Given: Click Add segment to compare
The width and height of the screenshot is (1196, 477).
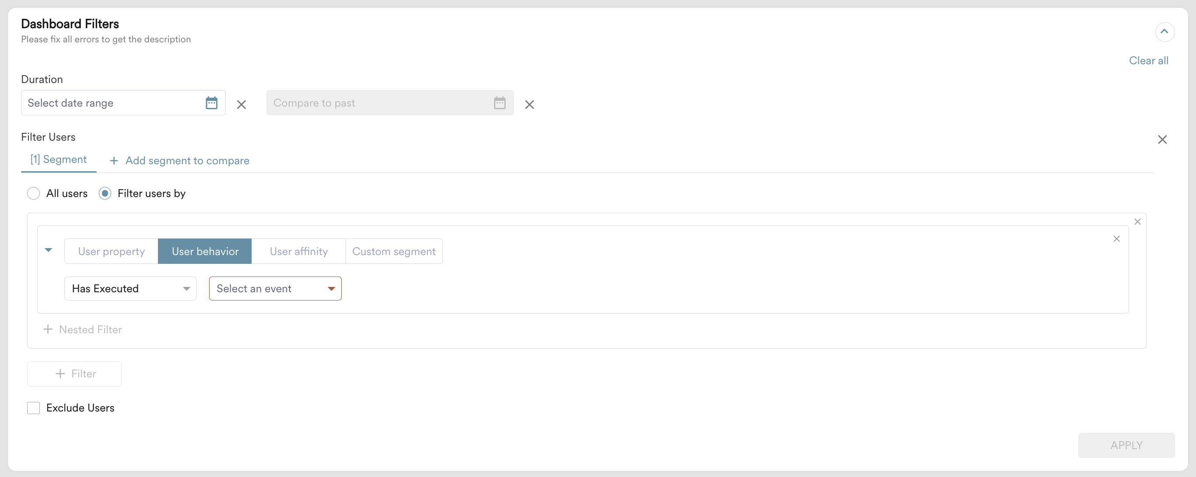Looking at the screenshot, I should tap(180, 160).
